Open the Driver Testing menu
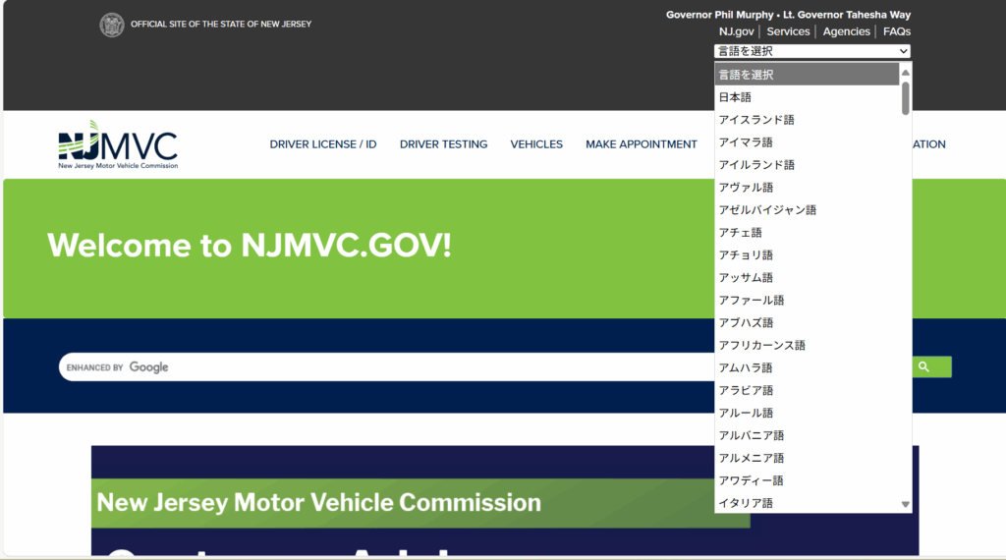The width and height of the screenshot is (1006, 560). (x=443, y=144)
